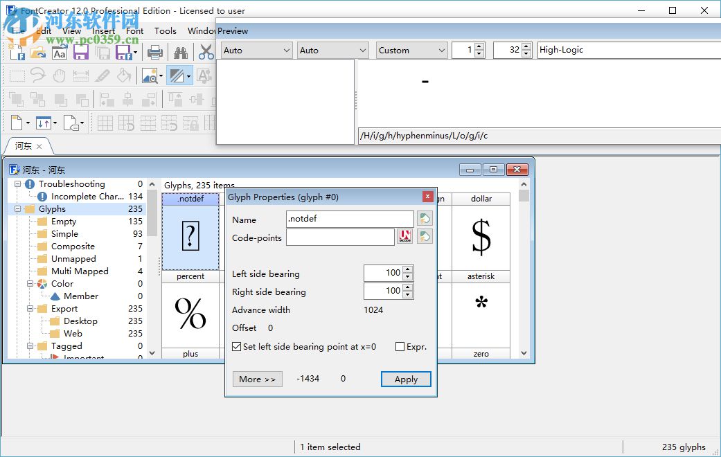This screenshot has width=721, height=457.
Task: Click the New Font toolbar icon
Action: pyautogui.click(x=17, y=52)
